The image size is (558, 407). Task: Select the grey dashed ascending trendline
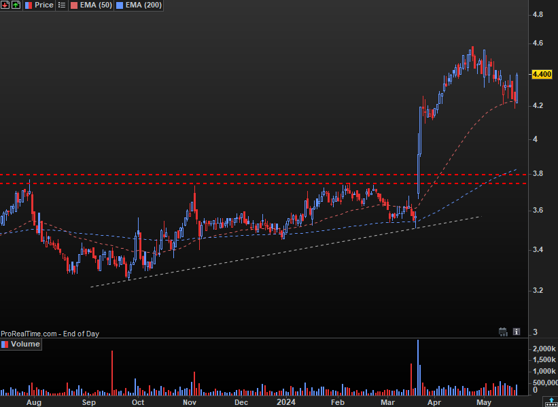tap(286, 251)
